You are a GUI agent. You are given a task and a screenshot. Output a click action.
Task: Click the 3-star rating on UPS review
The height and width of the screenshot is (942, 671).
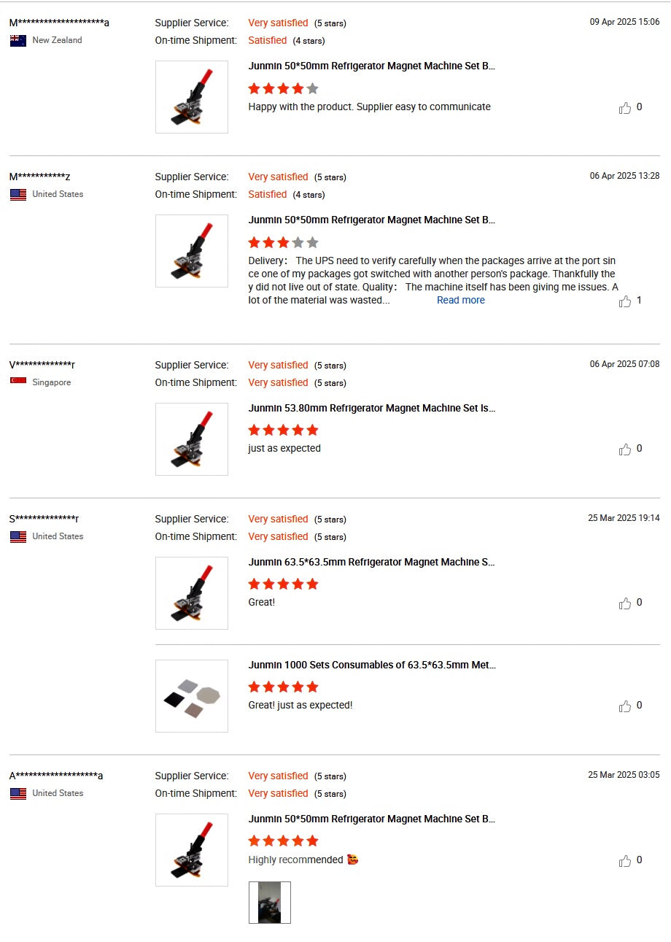283,242
